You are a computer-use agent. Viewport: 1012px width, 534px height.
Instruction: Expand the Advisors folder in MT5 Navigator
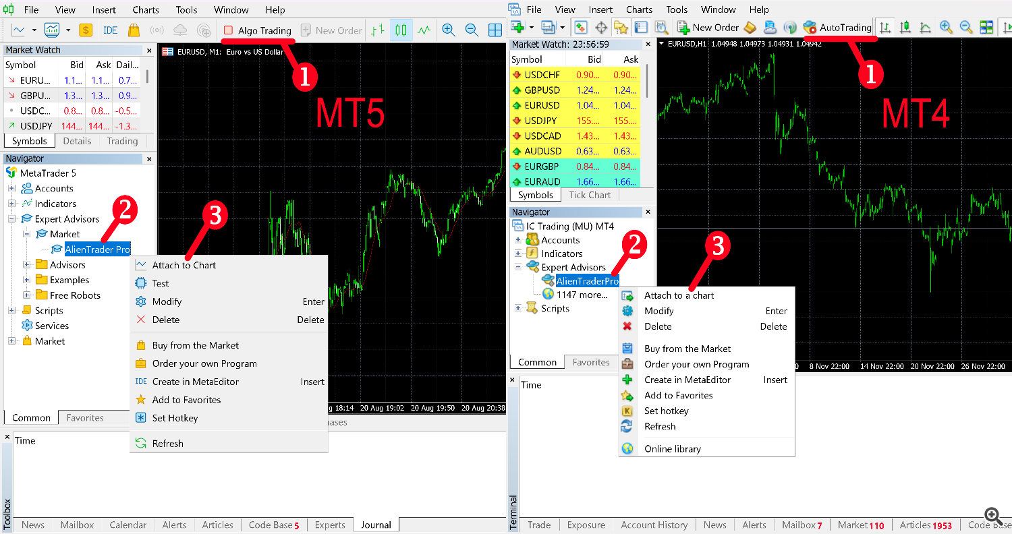27,265
